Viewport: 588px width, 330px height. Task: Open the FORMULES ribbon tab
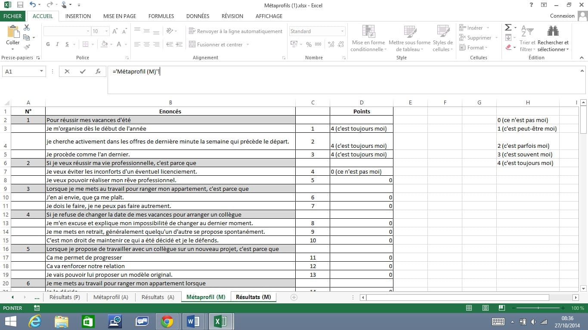161,16
